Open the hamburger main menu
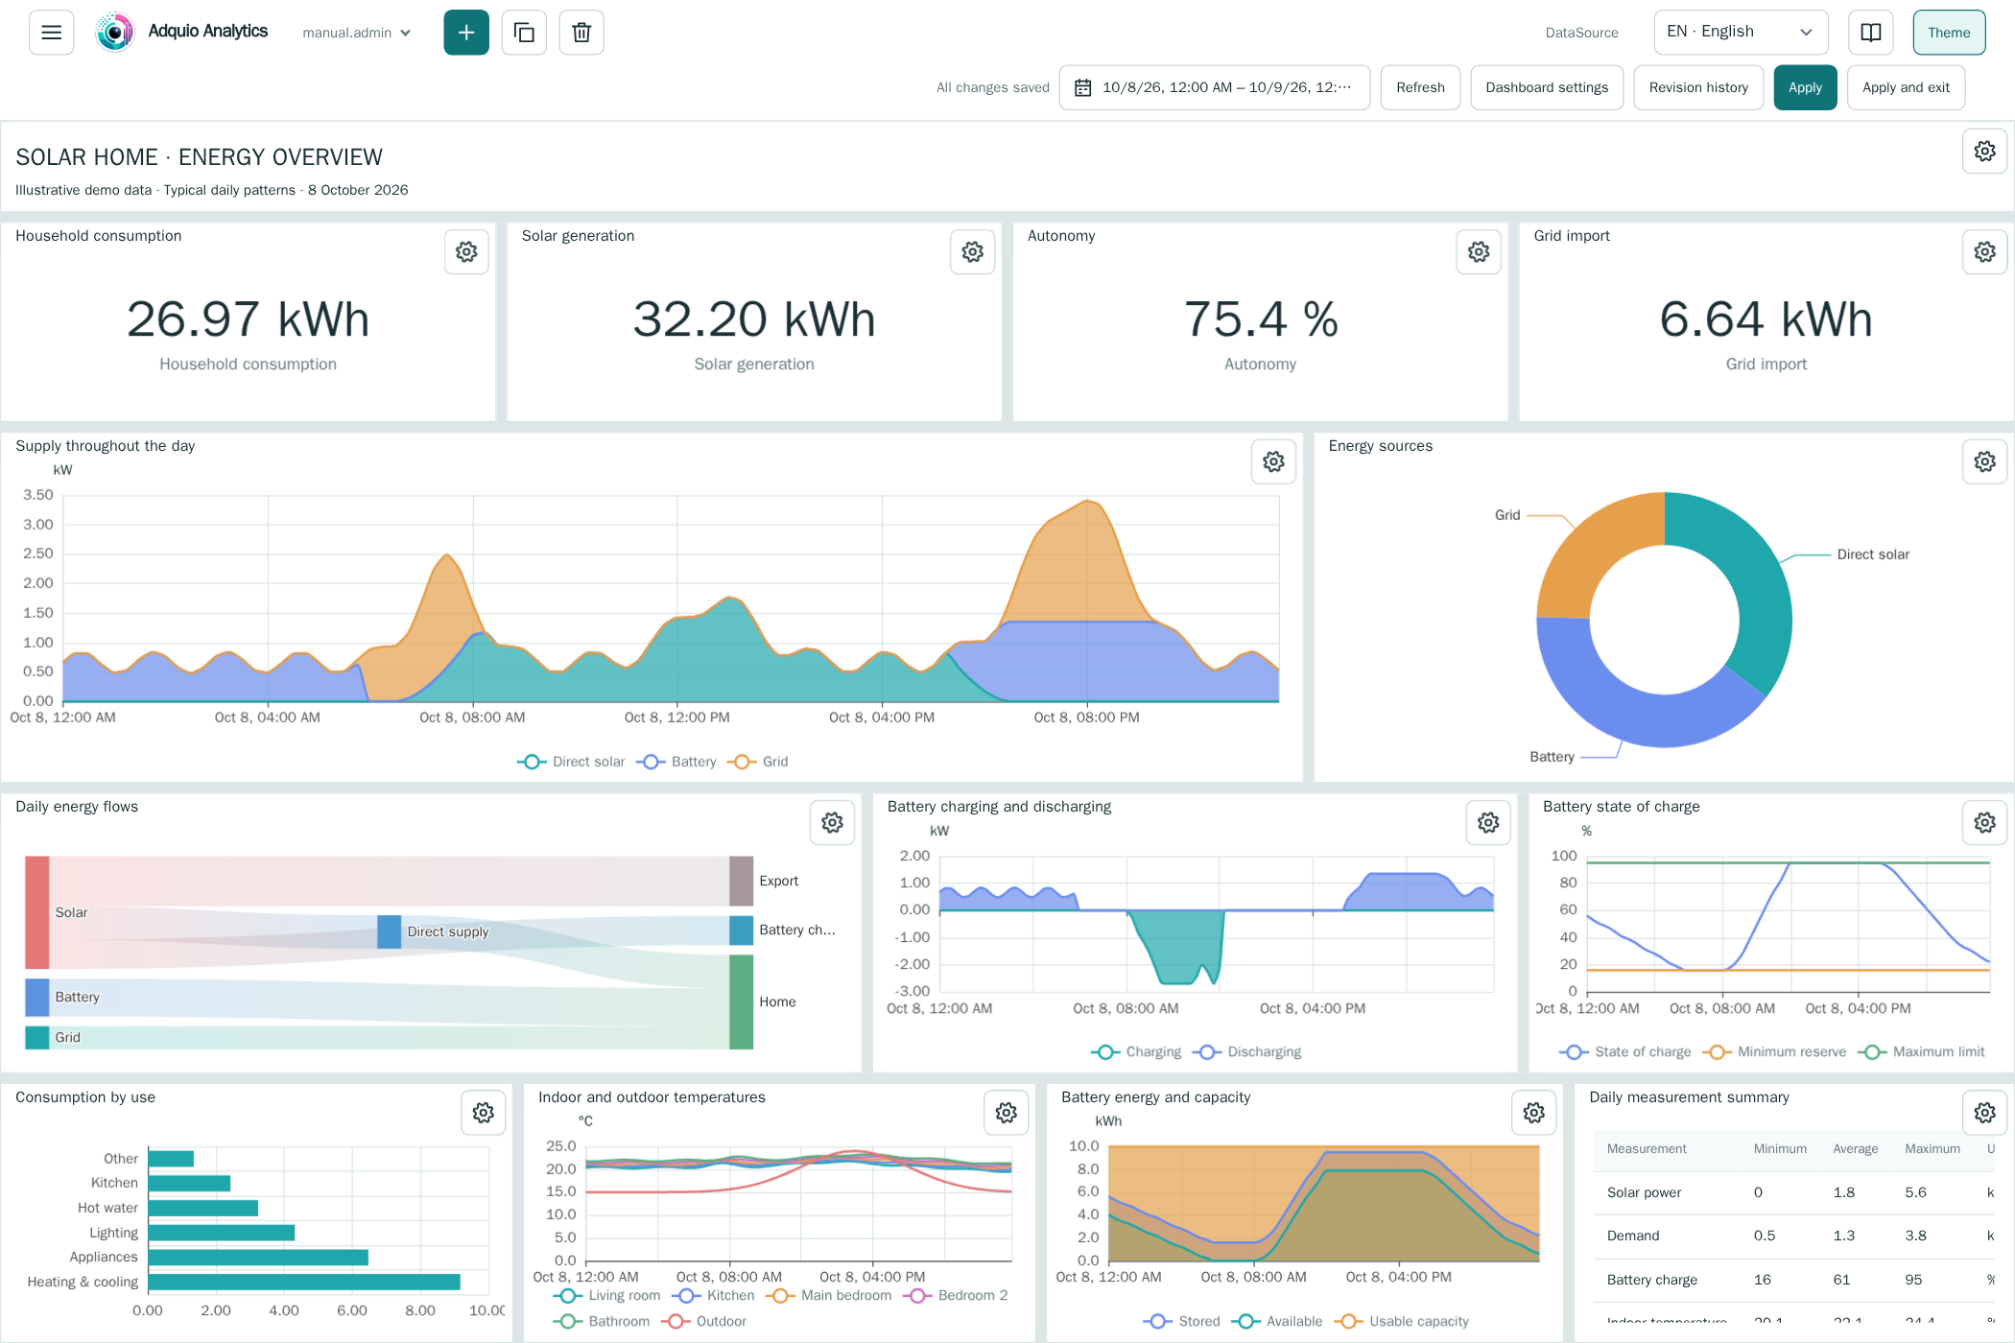 52,33
